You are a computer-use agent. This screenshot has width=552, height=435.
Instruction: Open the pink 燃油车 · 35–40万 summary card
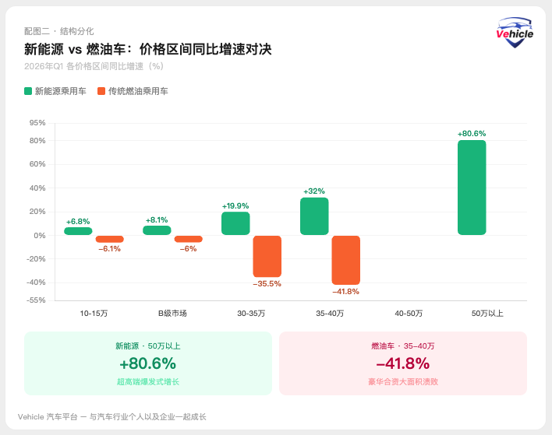(x=403, y=363)
